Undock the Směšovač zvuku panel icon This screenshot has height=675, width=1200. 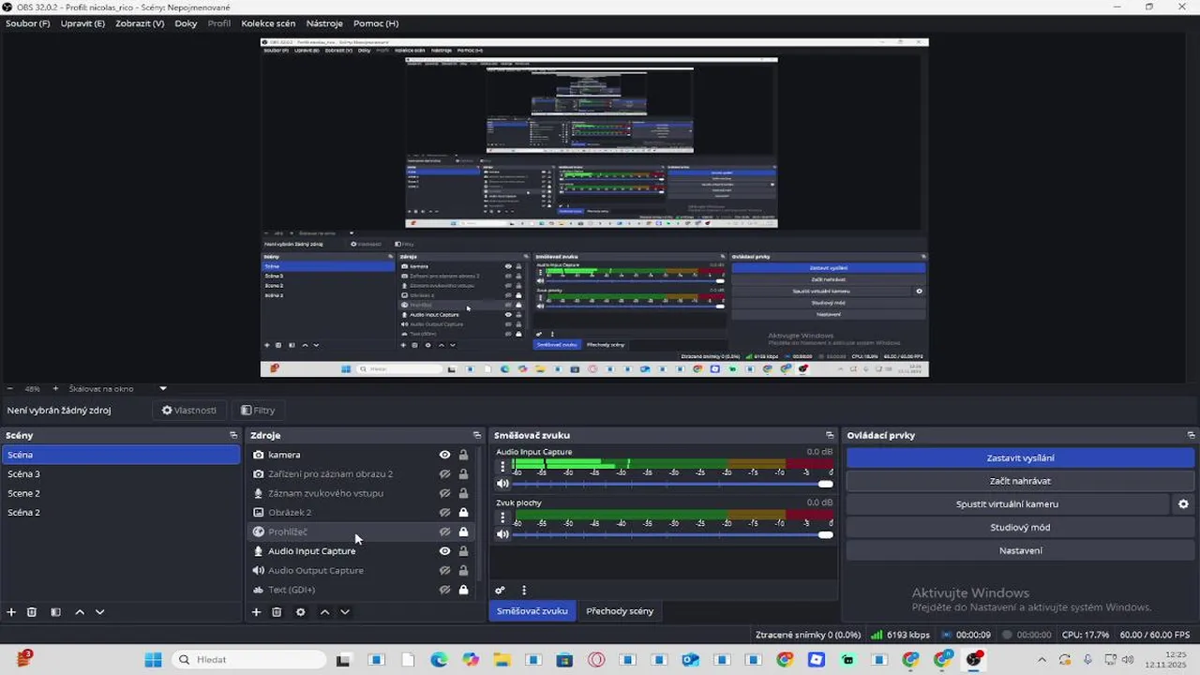pos(830,435)
